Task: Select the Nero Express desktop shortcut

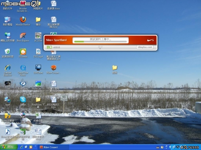Action: click(23, 36)
